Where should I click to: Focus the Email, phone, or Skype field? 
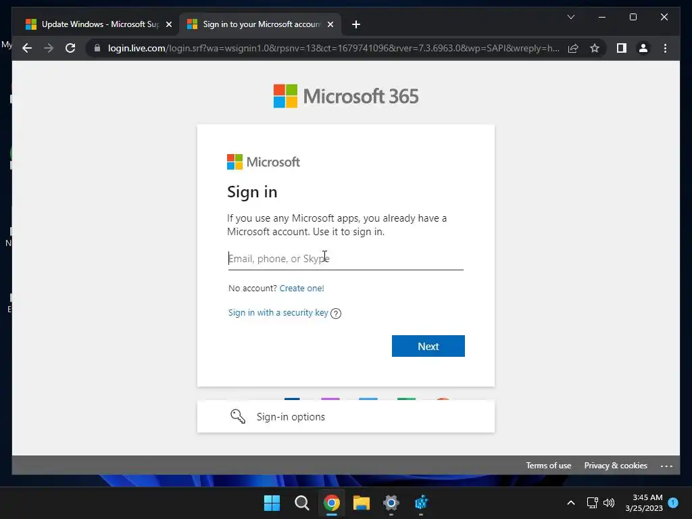pyautogui.click(x=345, y=259)
